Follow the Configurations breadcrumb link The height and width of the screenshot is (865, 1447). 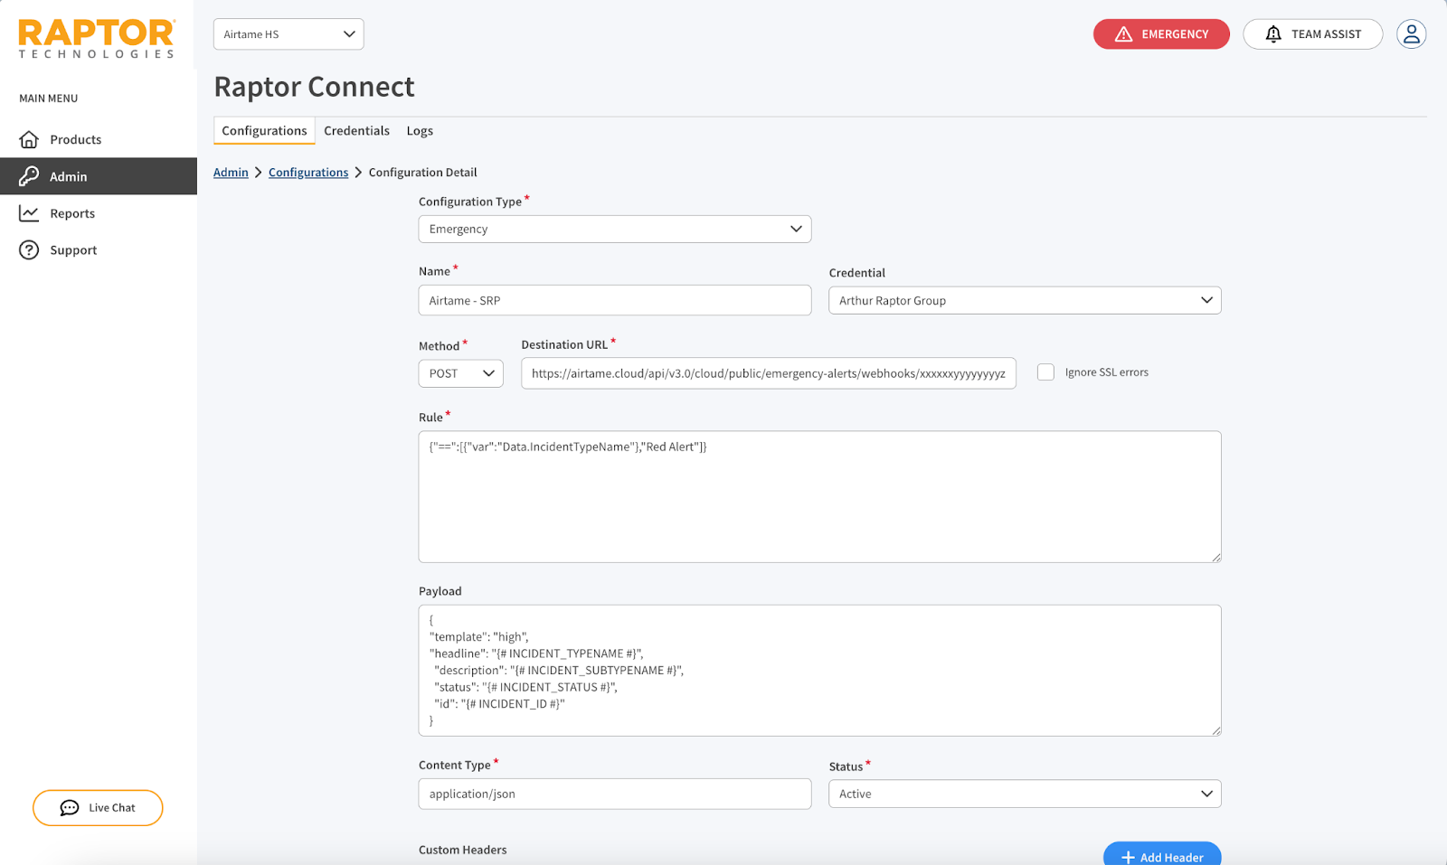tap(308, 172)
